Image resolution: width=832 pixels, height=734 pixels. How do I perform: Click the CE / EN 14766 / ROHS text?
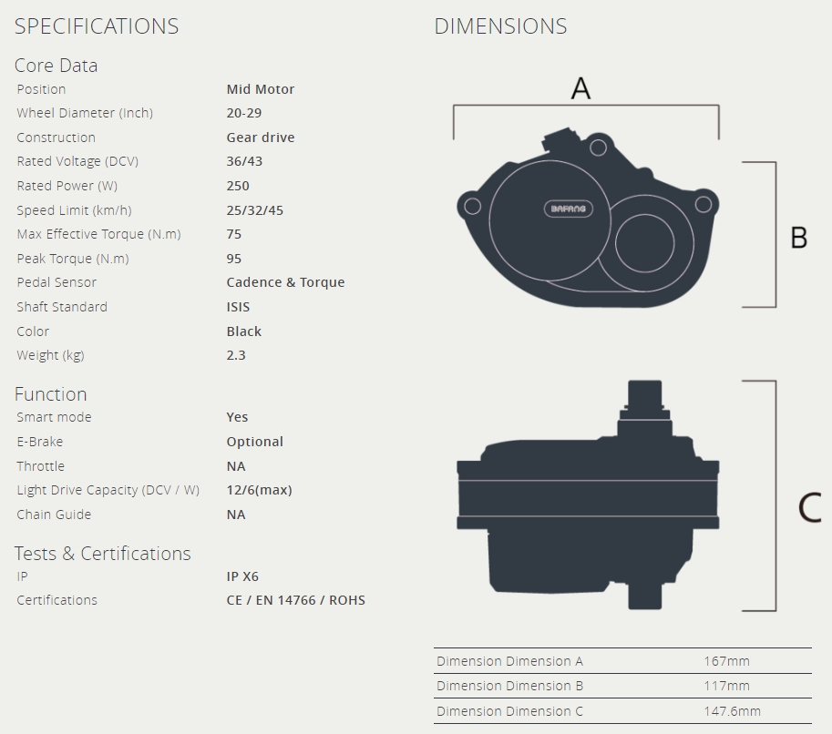click(295, 600)
